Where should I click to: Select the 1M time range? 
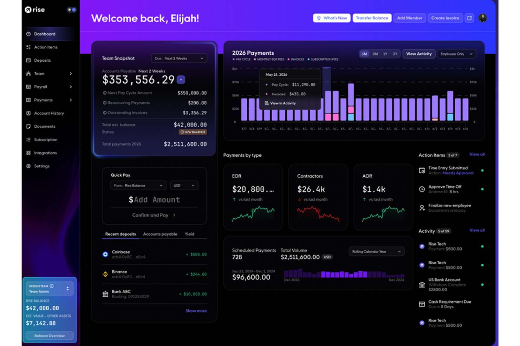[364, 54]
